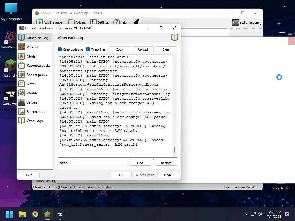Screen dimensions: 295x221
Task: Clear the log output
Action: point(166,49)
